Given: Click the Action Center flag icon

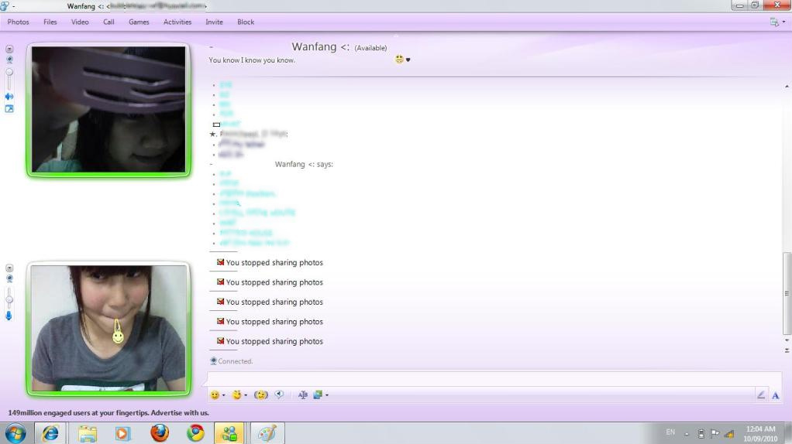Looking at the screenshot, I should (715, 433).
